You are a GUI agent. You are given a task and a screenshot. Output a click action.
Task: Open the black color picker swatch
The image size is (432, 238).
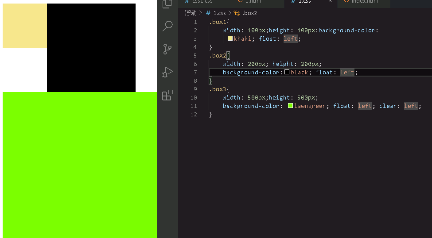click(287, 72)
